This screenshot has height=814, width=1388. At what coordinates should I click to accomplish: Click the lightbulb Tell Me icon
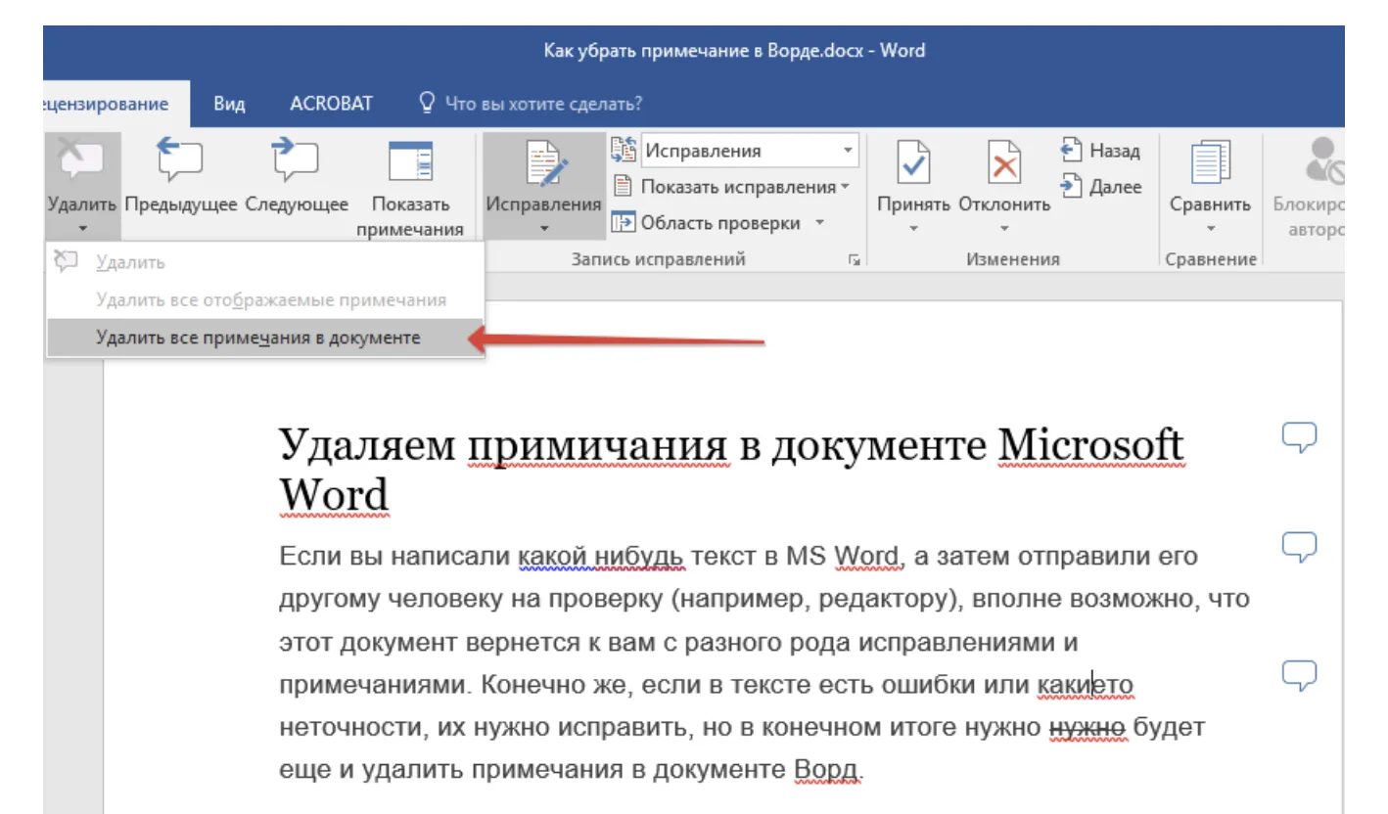click(426, 103)
